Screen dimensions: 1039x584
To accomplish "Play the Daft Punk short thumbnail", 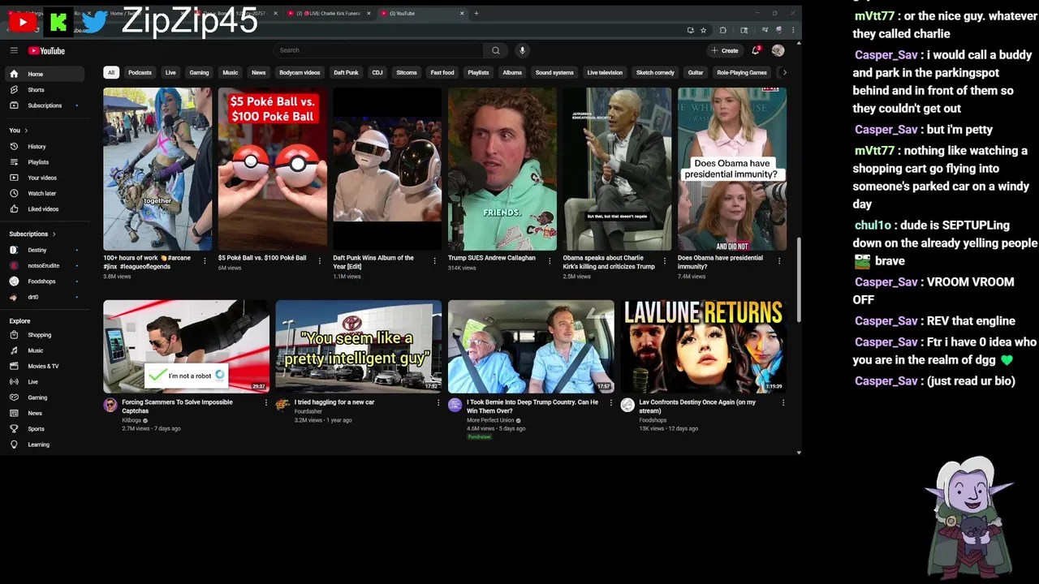I will [x=387, y=169].
